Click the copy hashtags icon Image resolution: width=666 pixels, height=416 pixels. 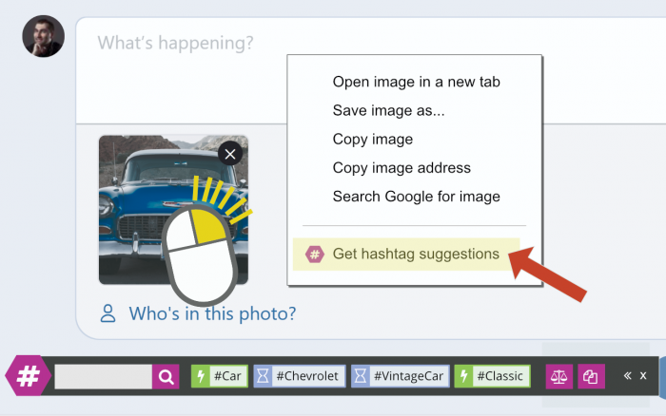pyautogui.click(x=591, y=376)
